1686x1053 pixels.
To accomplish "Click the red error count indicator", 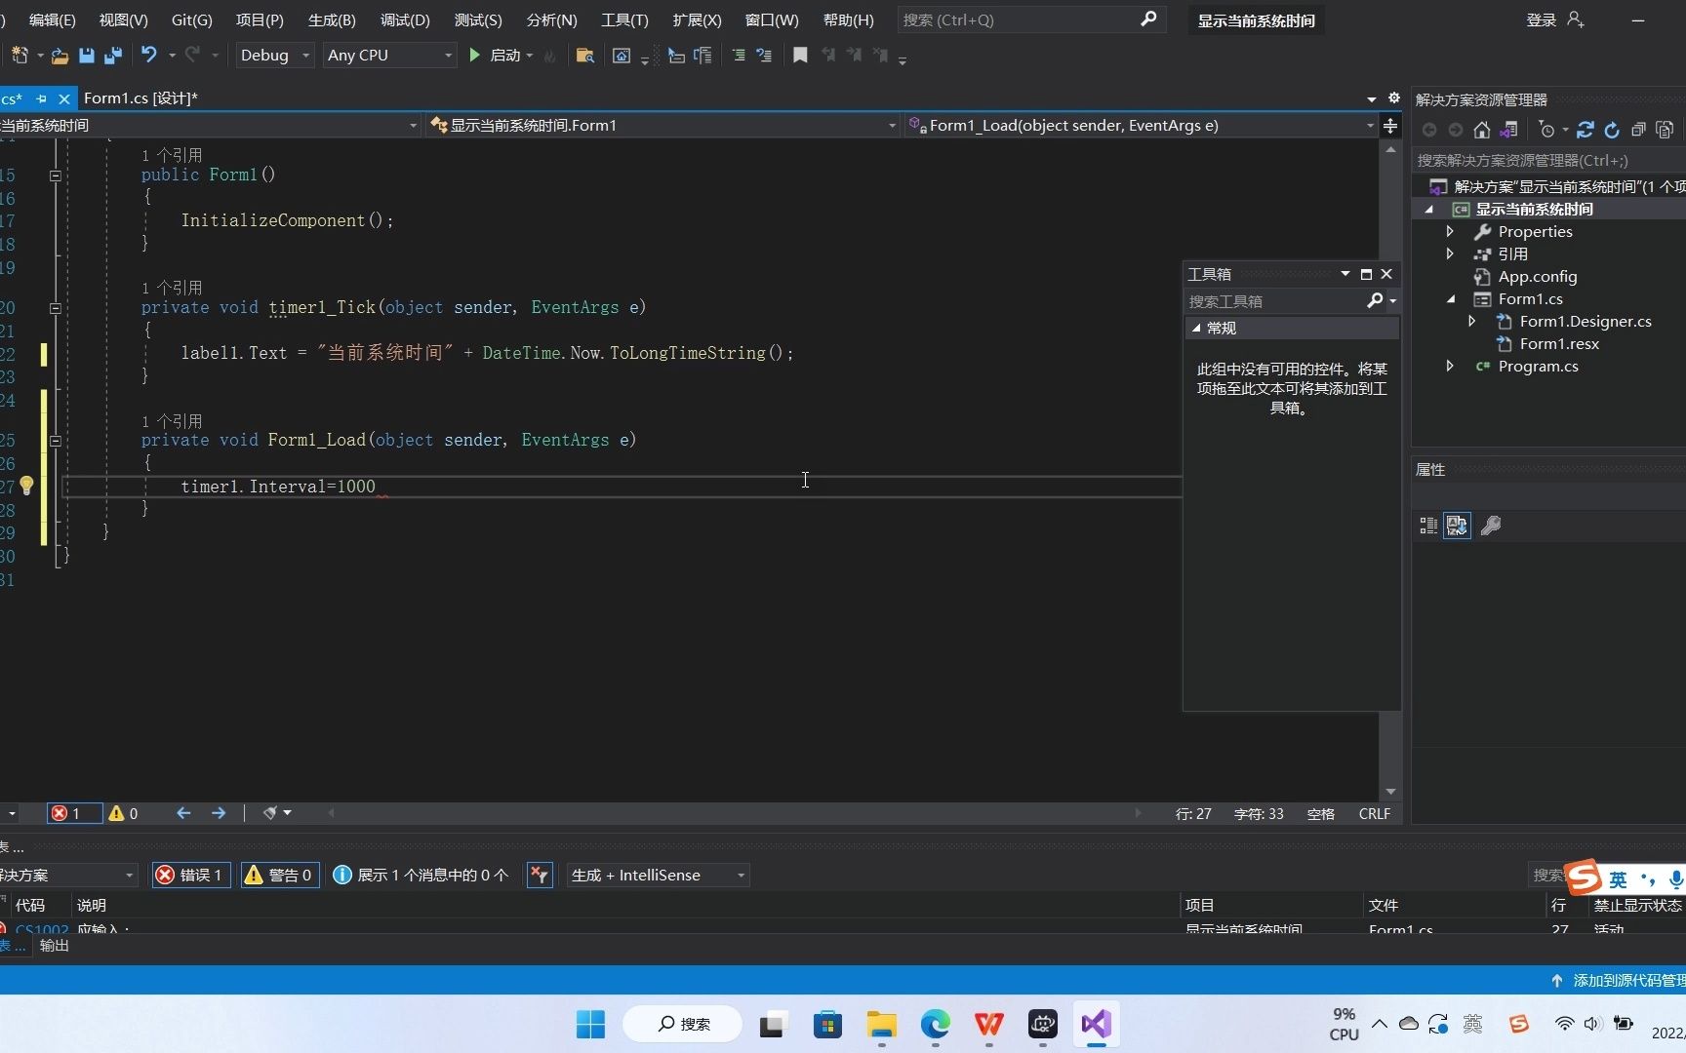I will [x=74, y=813].
